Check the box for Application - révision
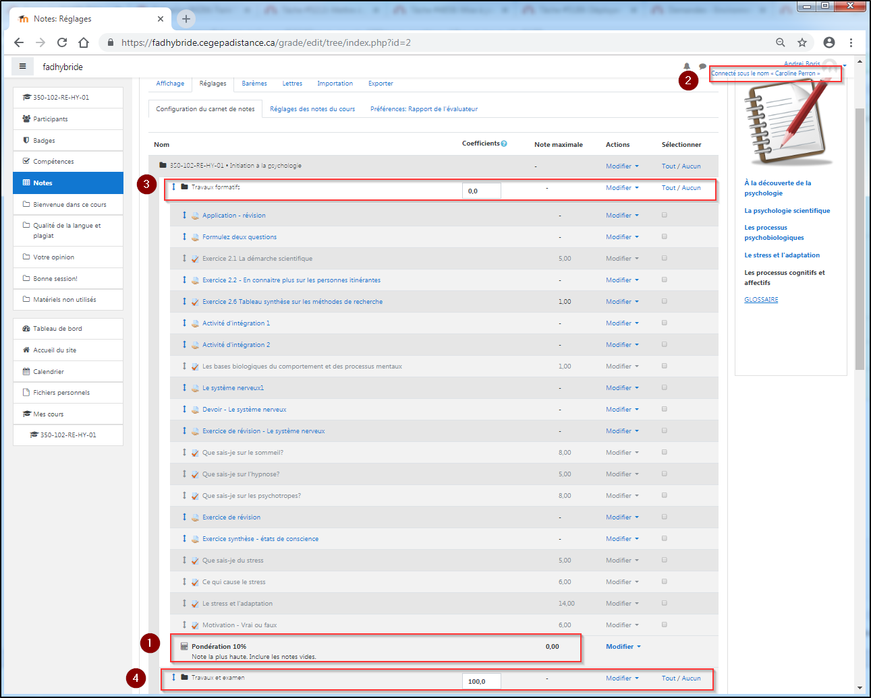 click(x=665, y=215)
